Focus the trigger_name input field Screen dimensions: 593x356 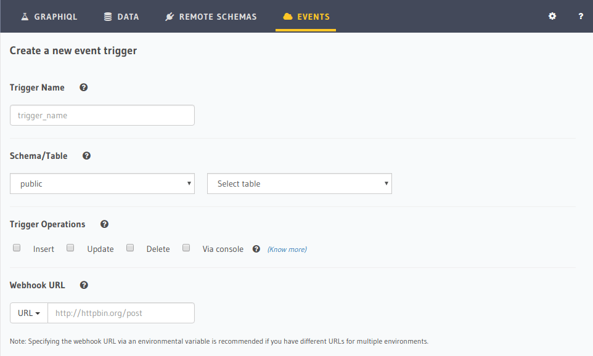[102, 115]
